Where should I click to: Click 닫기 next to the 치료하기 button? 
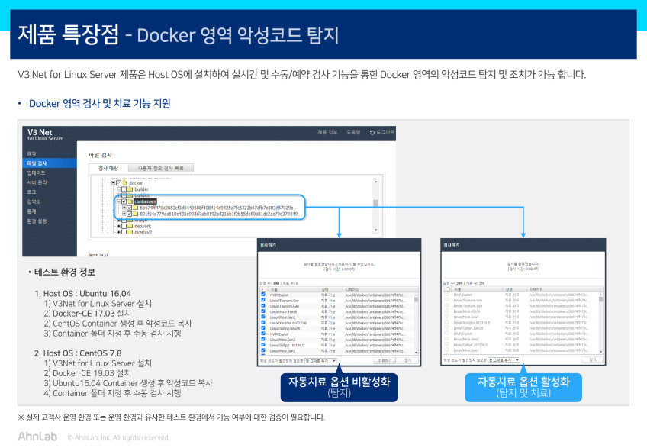[x=408, y=361]
